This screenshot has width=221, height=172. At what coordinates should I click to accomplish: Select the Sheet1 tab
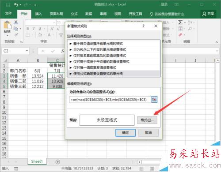pyautogui.click(x=37, y=161)
